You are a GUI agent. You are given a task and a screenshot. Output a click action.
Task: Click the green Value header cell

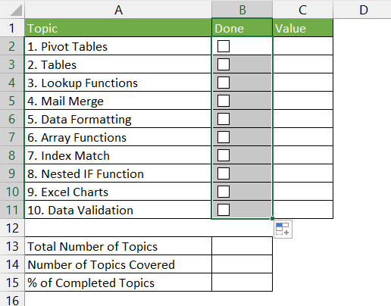[x=303, y=28]
